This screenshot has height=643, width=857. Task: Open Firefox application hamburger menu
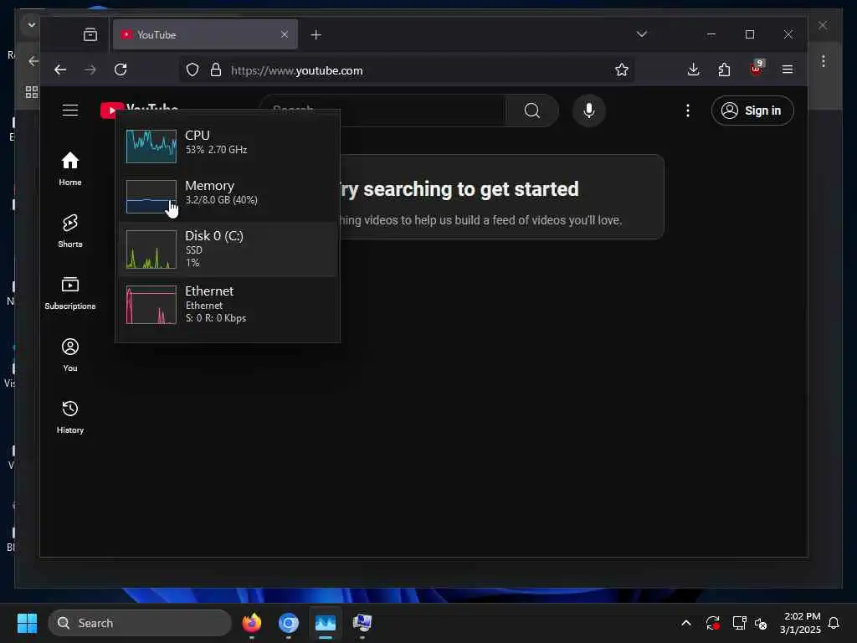coord(787,69)
